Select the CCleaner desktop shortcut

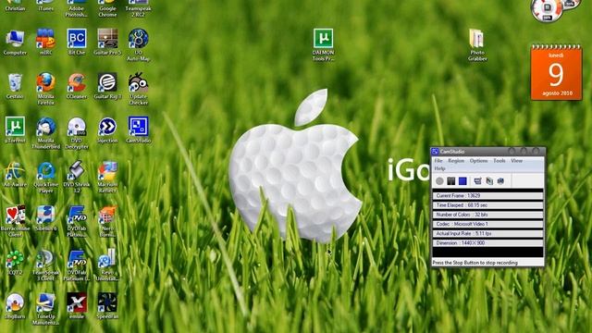pos(77,86)
